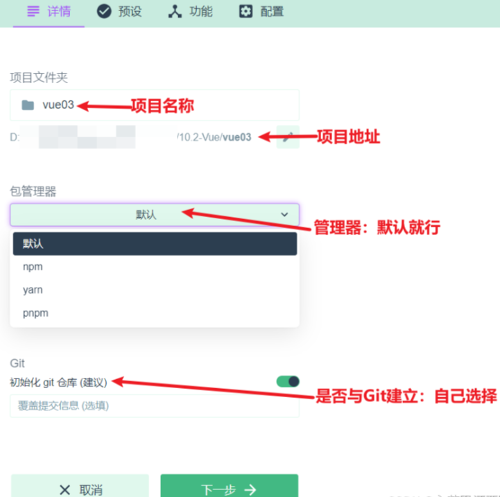
Task: Click the 包管理器 label
Action: 33,191
